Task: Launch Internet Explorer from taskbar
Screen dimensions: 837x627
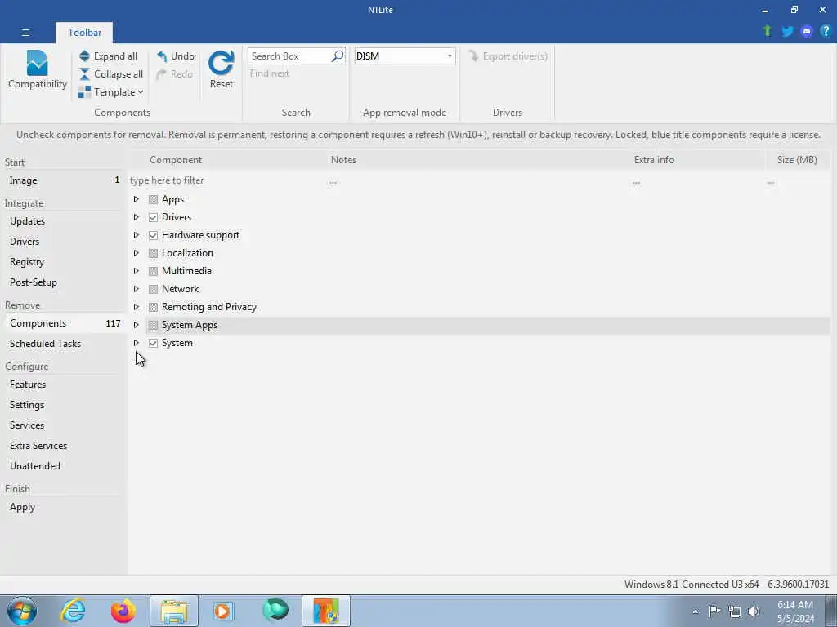Action: [73, 611]
